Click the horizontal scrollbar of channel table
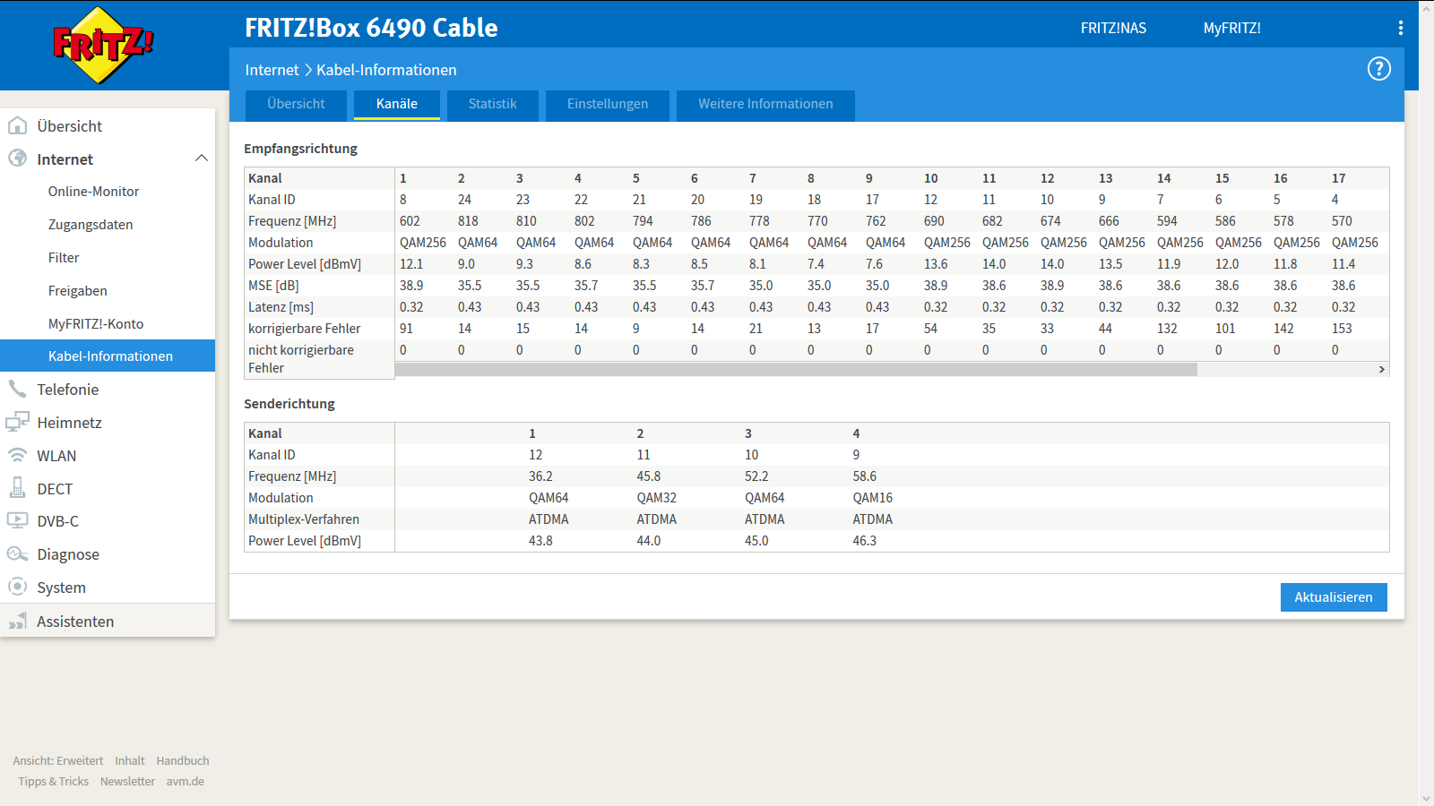1434x806 pixels. click(x=796, y=369)
